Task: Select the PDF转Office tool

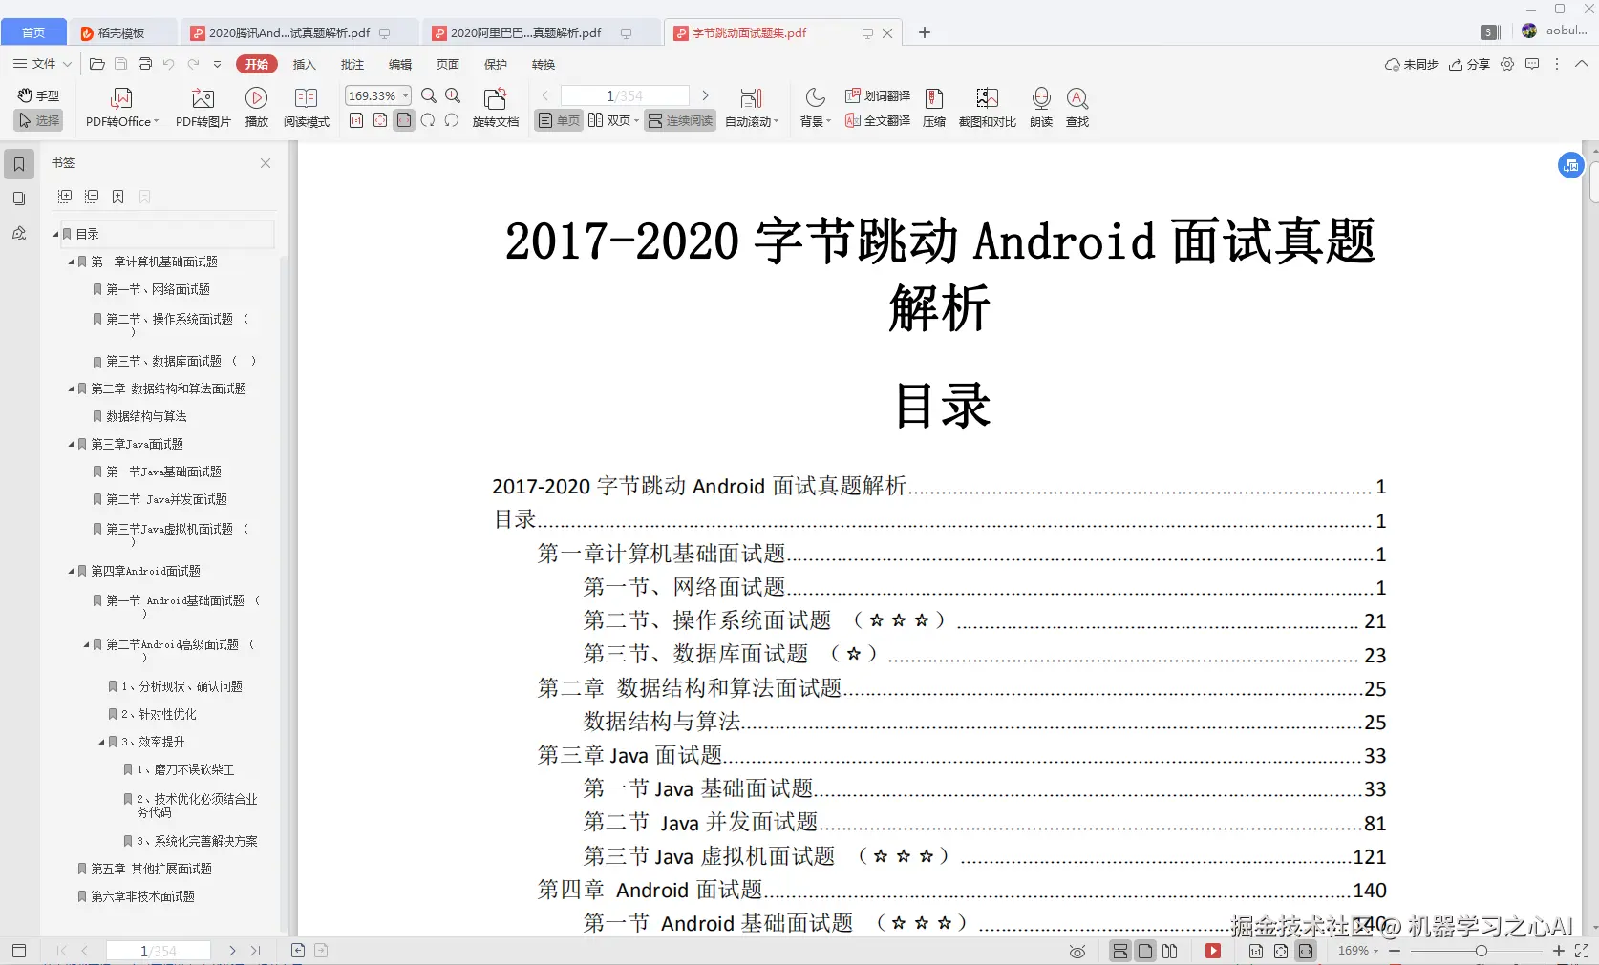Action: click(120, 107)
